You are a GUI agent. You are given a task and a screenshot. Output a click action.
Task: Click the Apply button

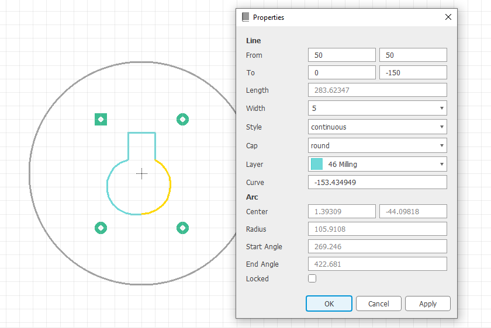tap(428, 303)
